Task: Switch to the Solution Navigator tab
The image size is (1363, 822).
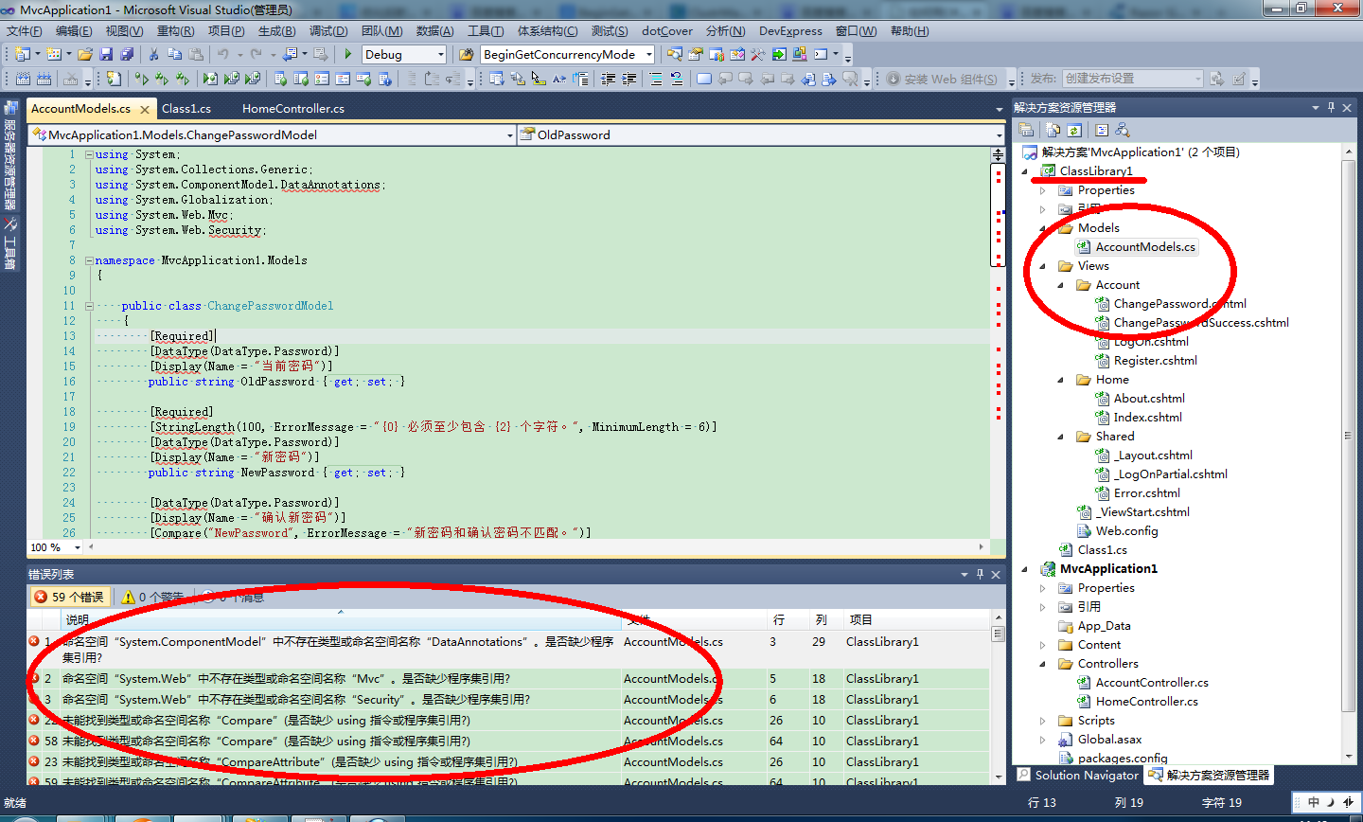Action: pos(1078,775)
